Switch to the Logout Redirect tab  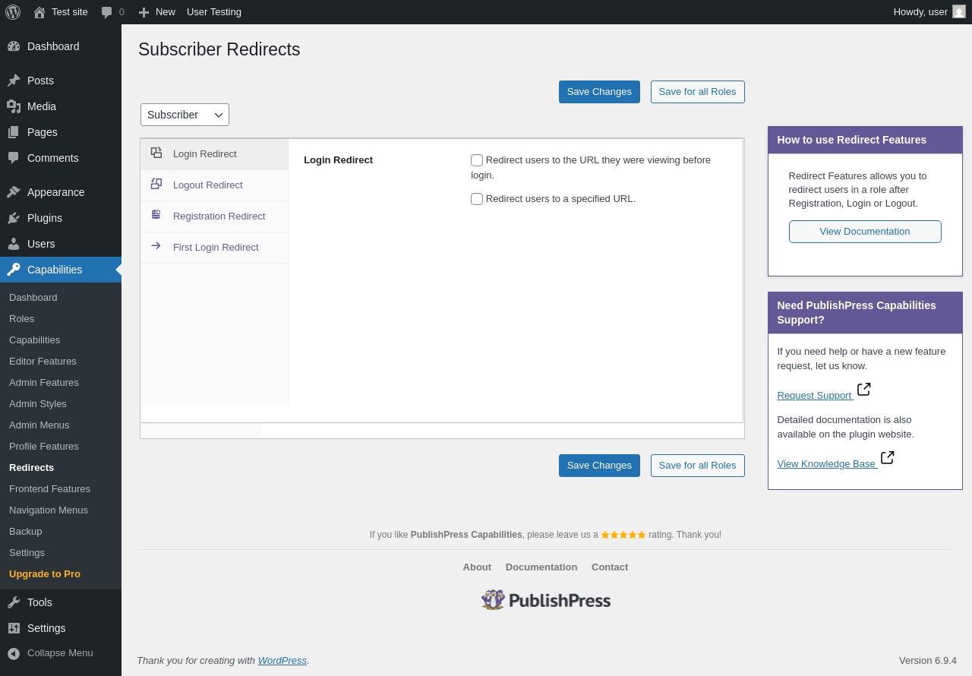[207, 185]
